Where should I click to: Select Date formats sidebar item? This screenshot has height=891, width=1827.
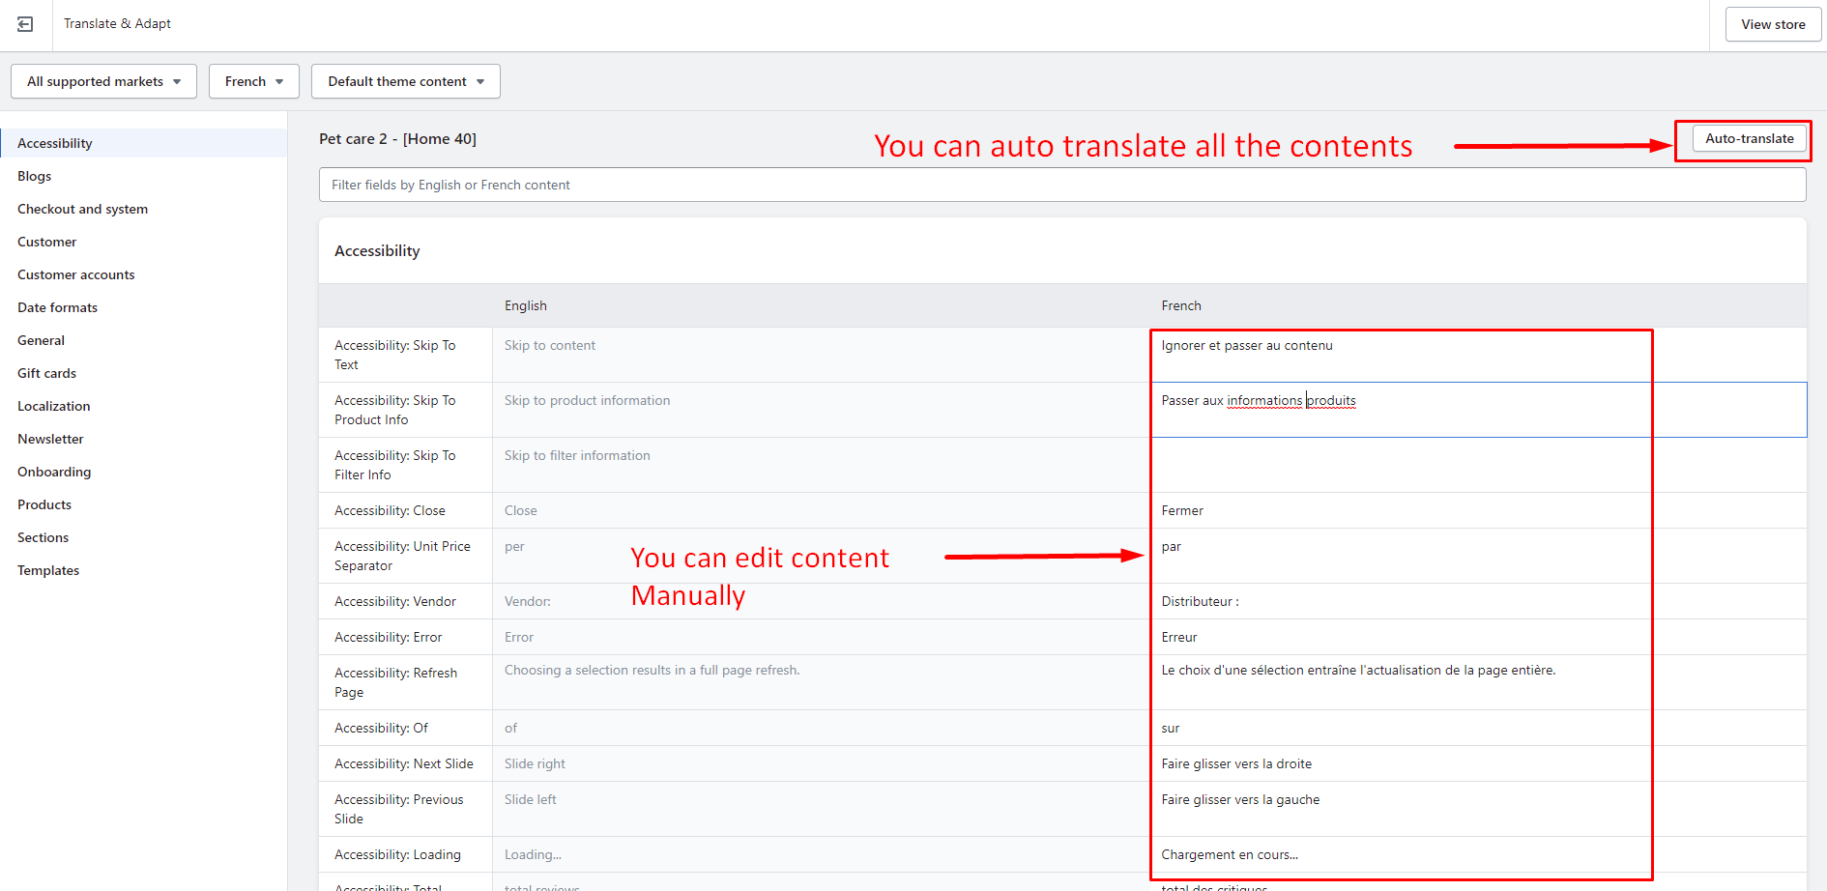[x=57, y=307]
